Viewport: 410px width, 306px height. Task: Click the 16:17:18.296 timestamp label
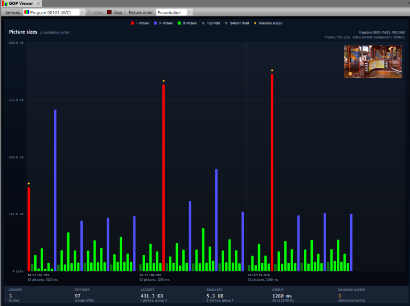(x=150, y=275)
